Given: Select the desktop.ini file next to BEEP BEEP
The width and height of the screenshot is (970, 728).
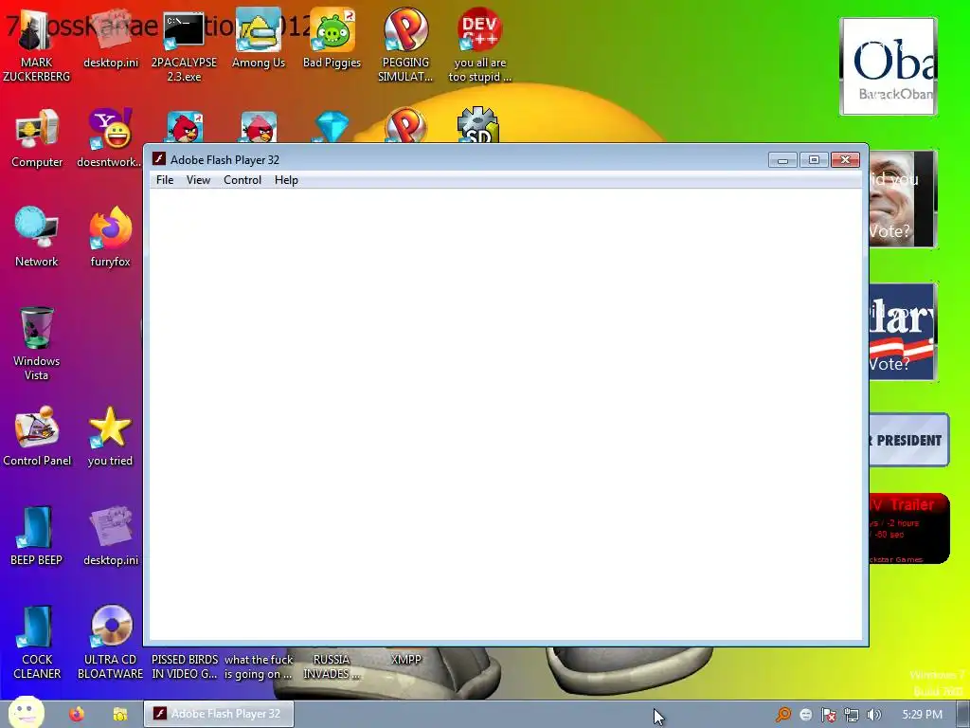Looking at the screenshot, I should (110, 537).
